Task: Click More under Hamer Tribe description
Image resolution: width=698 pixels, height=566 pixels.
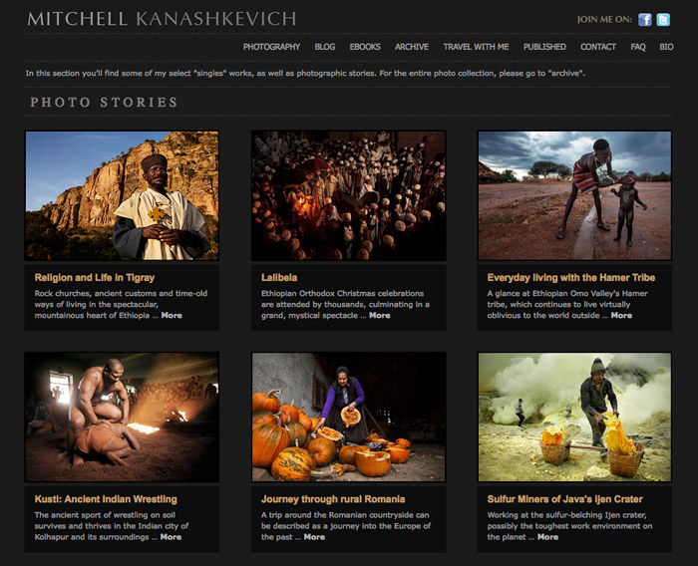Action: coord(621,315)
